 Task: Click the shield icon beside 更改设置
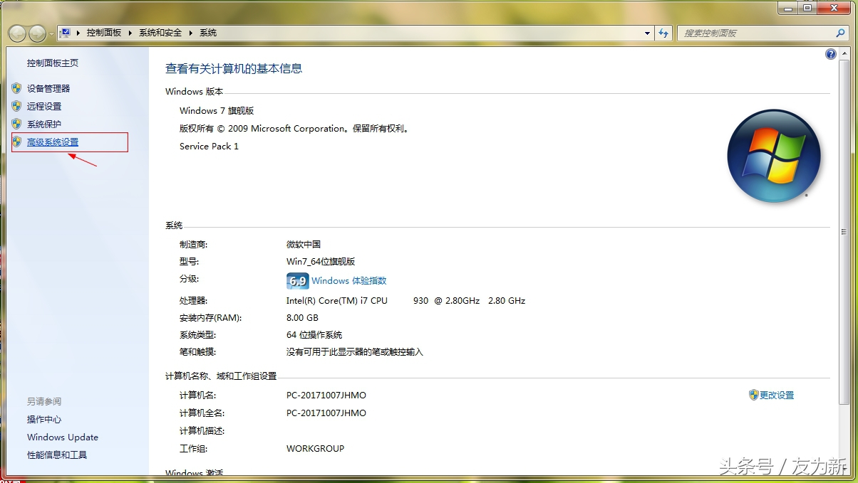755,395
